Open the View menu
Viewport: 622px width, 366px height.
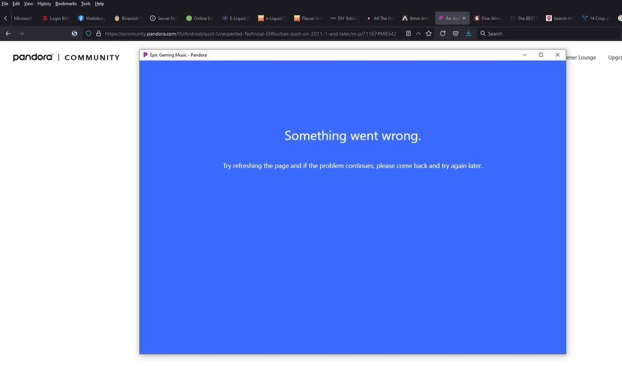point(28,4)
